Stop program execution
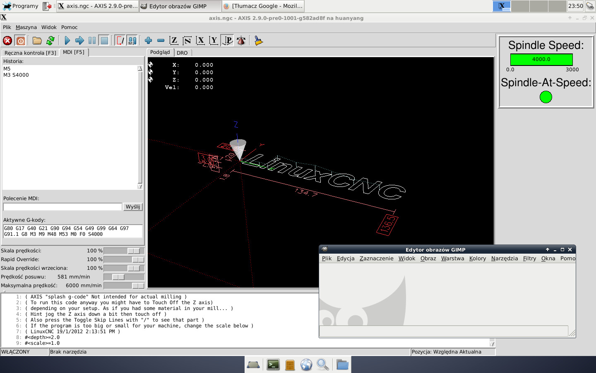This screenshot has width=596, height=373. [x=104, y=41]
